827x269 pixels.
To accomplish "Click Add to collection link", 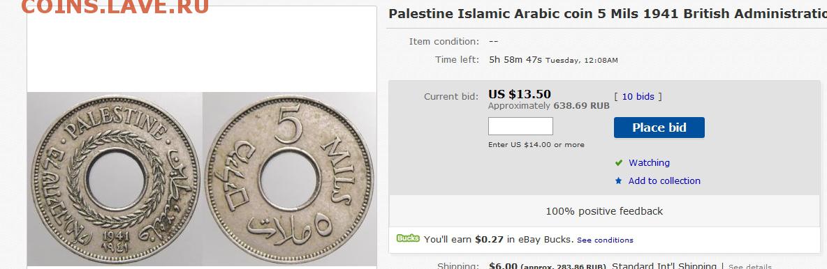I will point(664,180).
